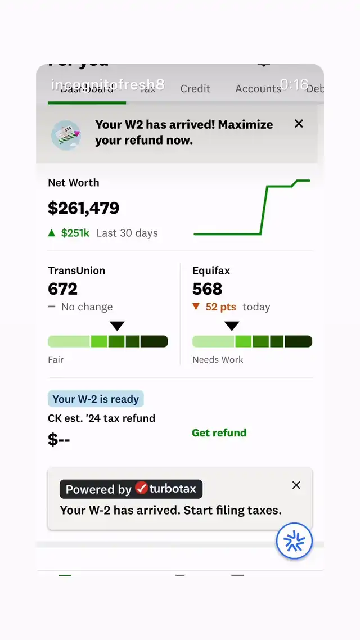Screen dimensions: 360x640
Task: Click the red TurboTax checkmark logo
Action: pyautogui.click(x=141, y=488)
